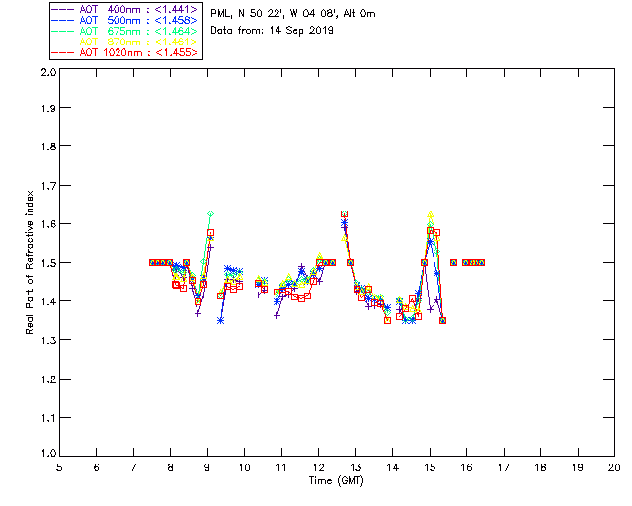The image size is (632, 506).
Task: Click the y-axis tick label 1.2
Action: [48, 379]
